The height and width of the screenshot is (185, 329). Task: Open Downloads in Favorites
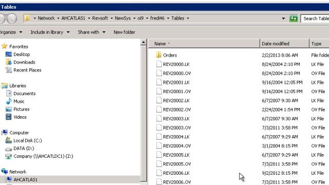(24, 62)
